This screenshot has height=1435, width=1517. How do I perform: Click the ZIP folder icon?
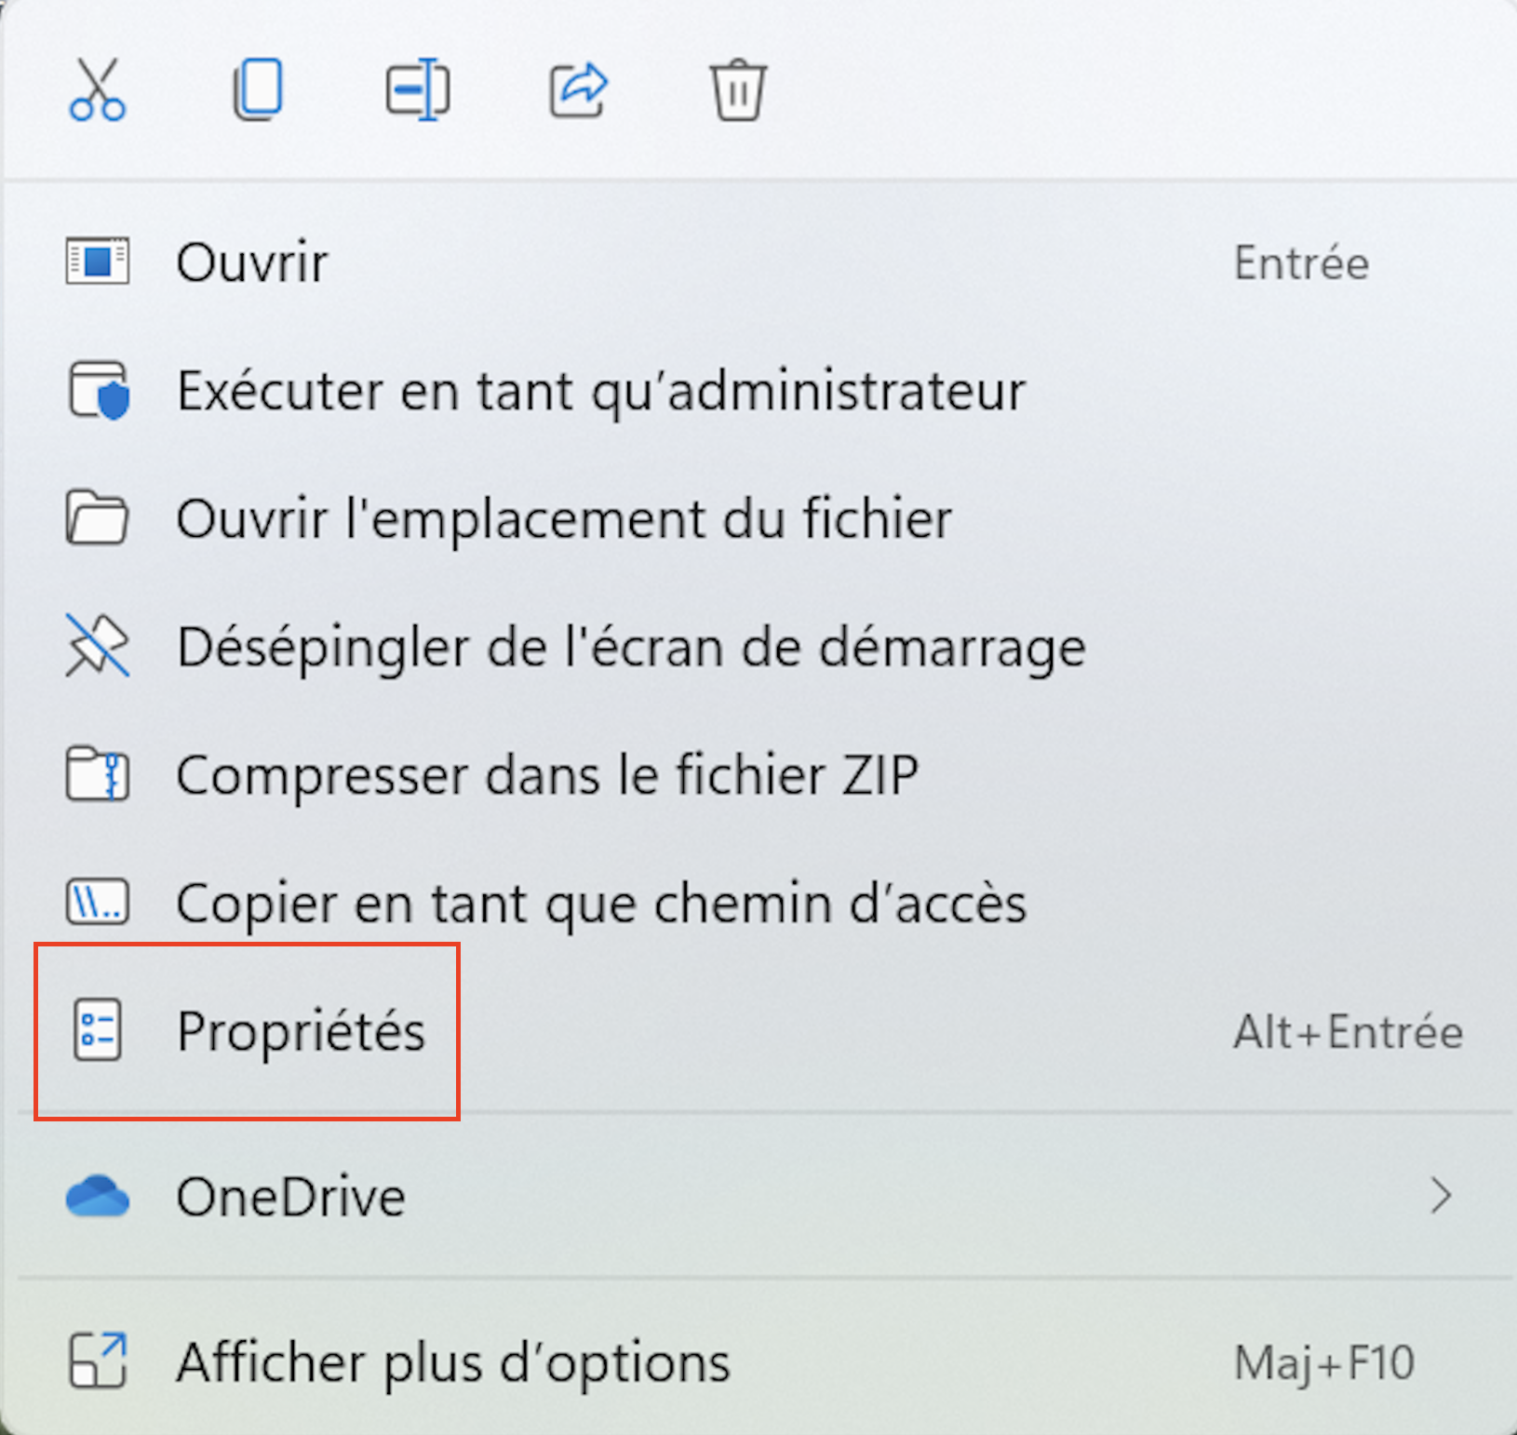pos(98,774)
